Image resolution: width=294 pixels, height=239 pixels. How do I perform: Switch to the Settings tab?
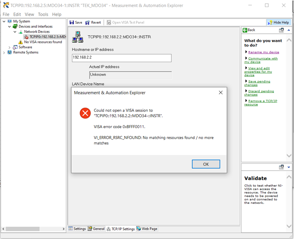click(77, 229)
